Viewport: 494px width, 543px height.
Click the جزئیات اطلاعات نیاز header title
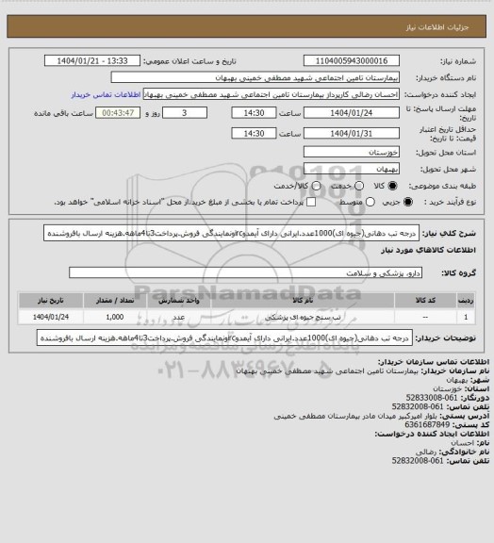tap(437, 27)
